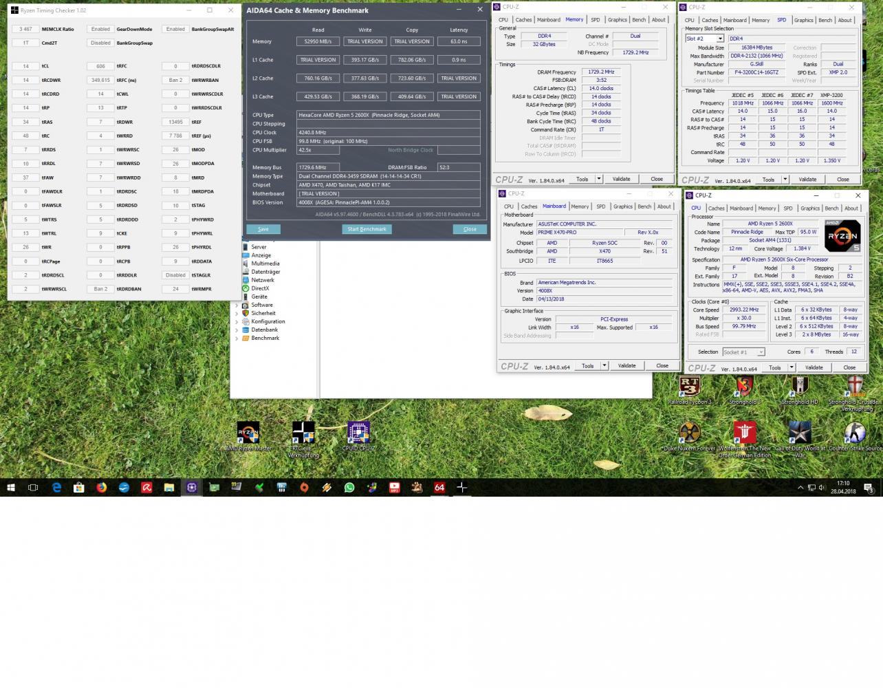The height and width of the screenshot is (688, 883).
Task: Click L3 Cache Read value "429.53 GB/s"
Action: (x=318, y=96)
